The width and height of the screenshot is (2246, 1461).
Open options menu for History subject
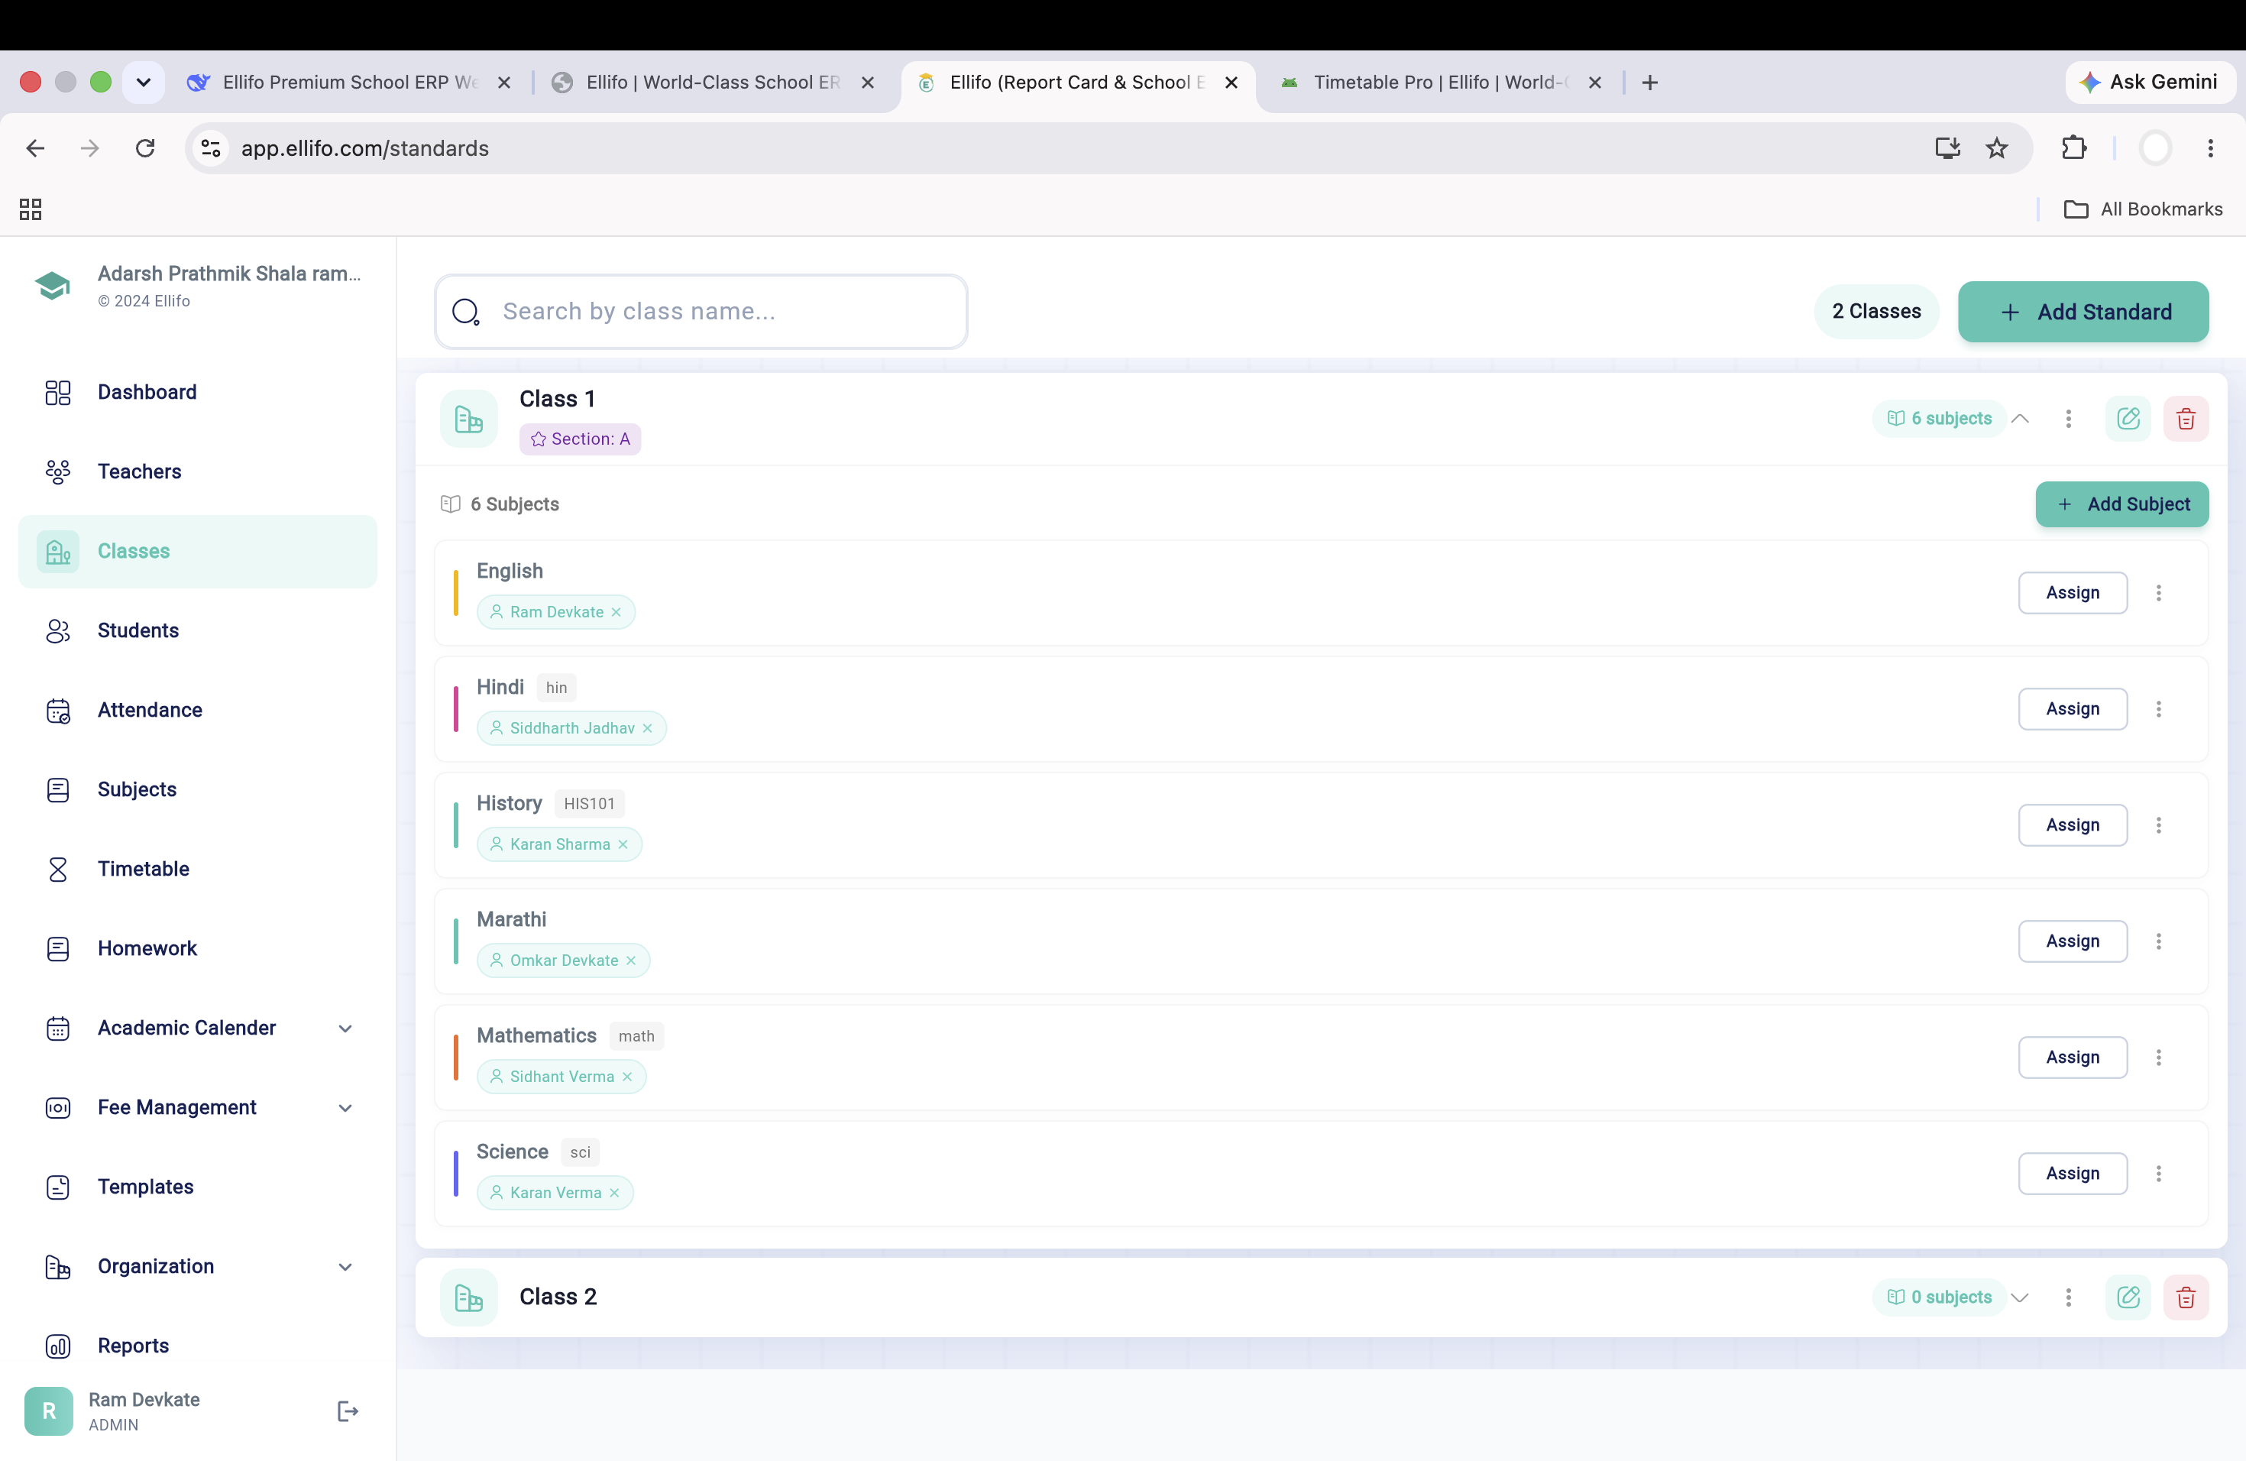pyautogui.click(x=2158, y=825)
